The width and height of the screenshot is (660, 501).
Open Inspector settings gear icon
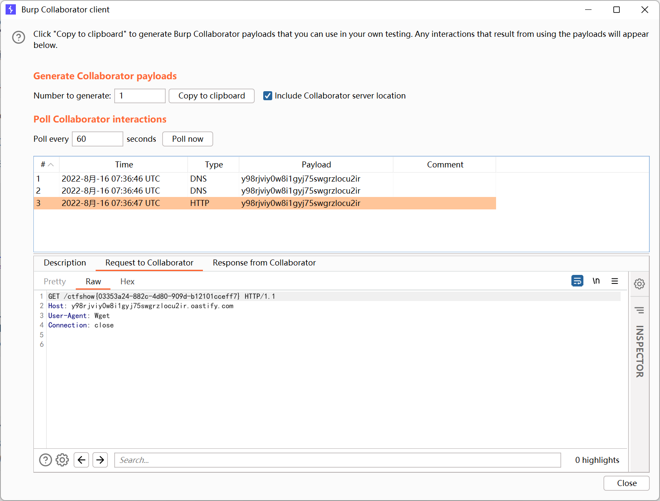pos(639,283)
